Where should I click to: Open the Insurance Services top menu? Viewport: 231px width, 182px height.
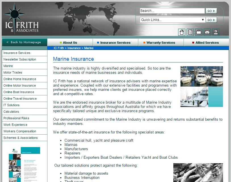(115, 43)
